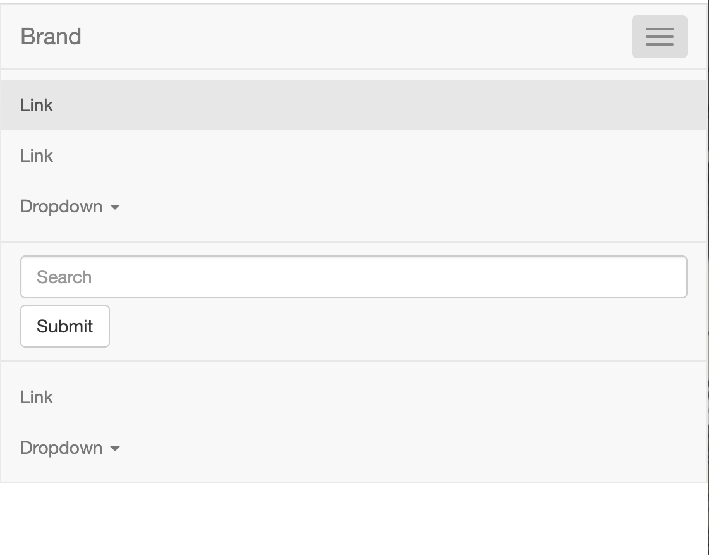Click the Brand link in the navbar
The image size is (709, 555).
[51, 37]
